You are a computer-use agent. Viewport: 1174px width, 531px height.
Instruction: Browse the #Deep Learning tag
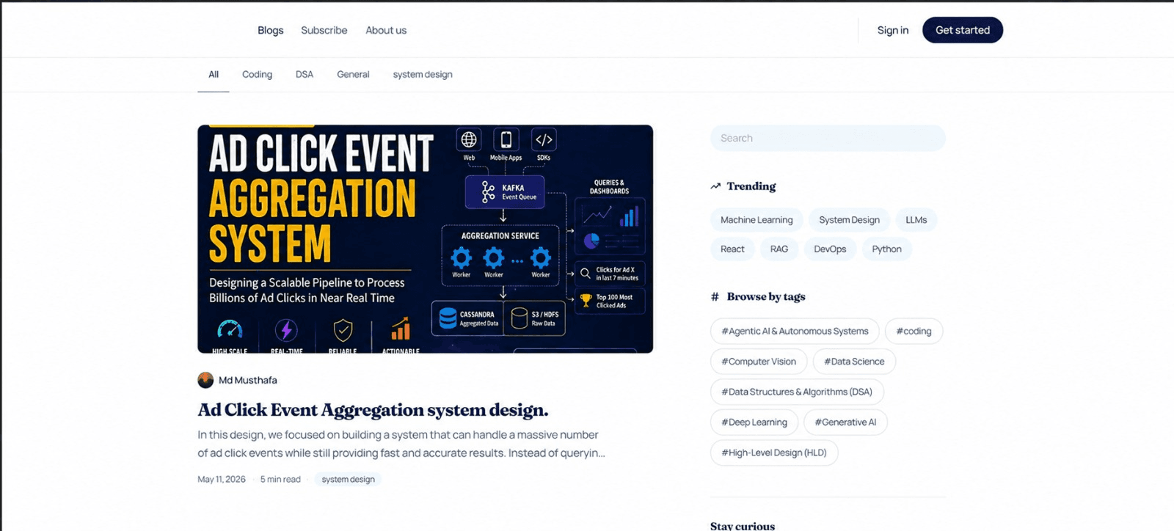click(x=754, y=422)
